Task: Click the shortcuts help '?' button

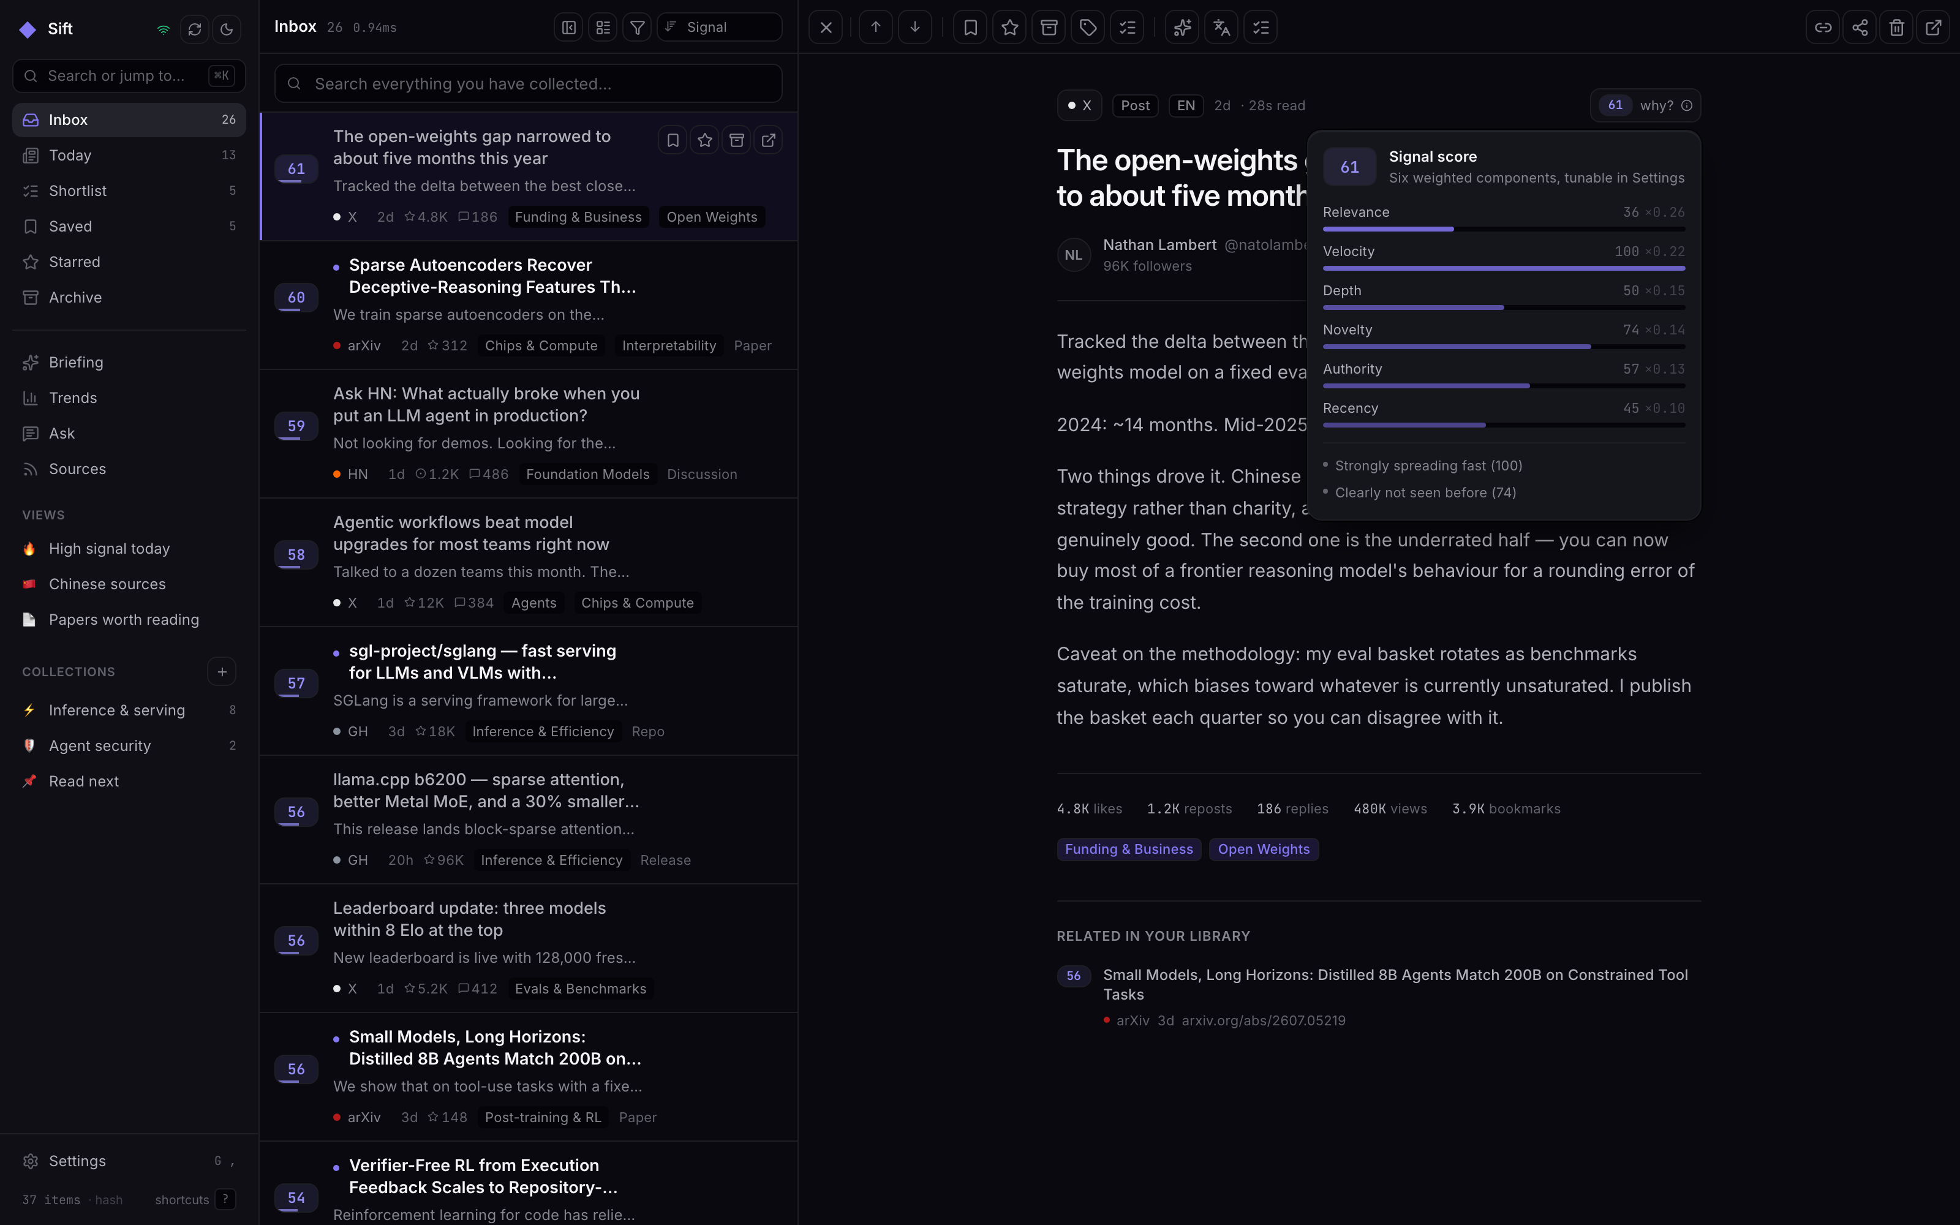Action: pos(226,1200)
